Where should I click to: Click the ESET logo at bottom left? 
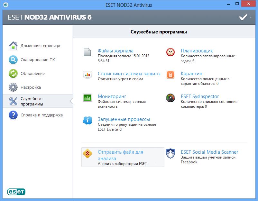(x=16, y=192)
